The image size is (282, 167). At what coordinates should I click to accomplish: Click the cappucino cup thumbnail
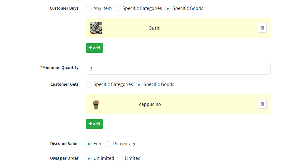[96, 105]
